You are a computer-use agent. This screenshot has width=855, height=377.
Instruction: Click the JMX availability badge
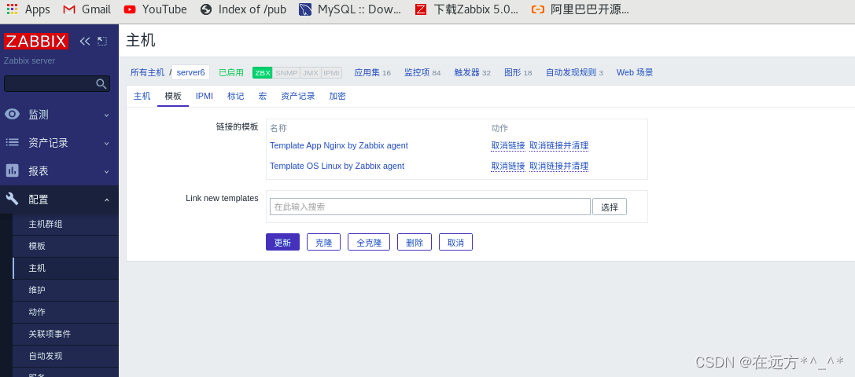click(x=310, y=72)
